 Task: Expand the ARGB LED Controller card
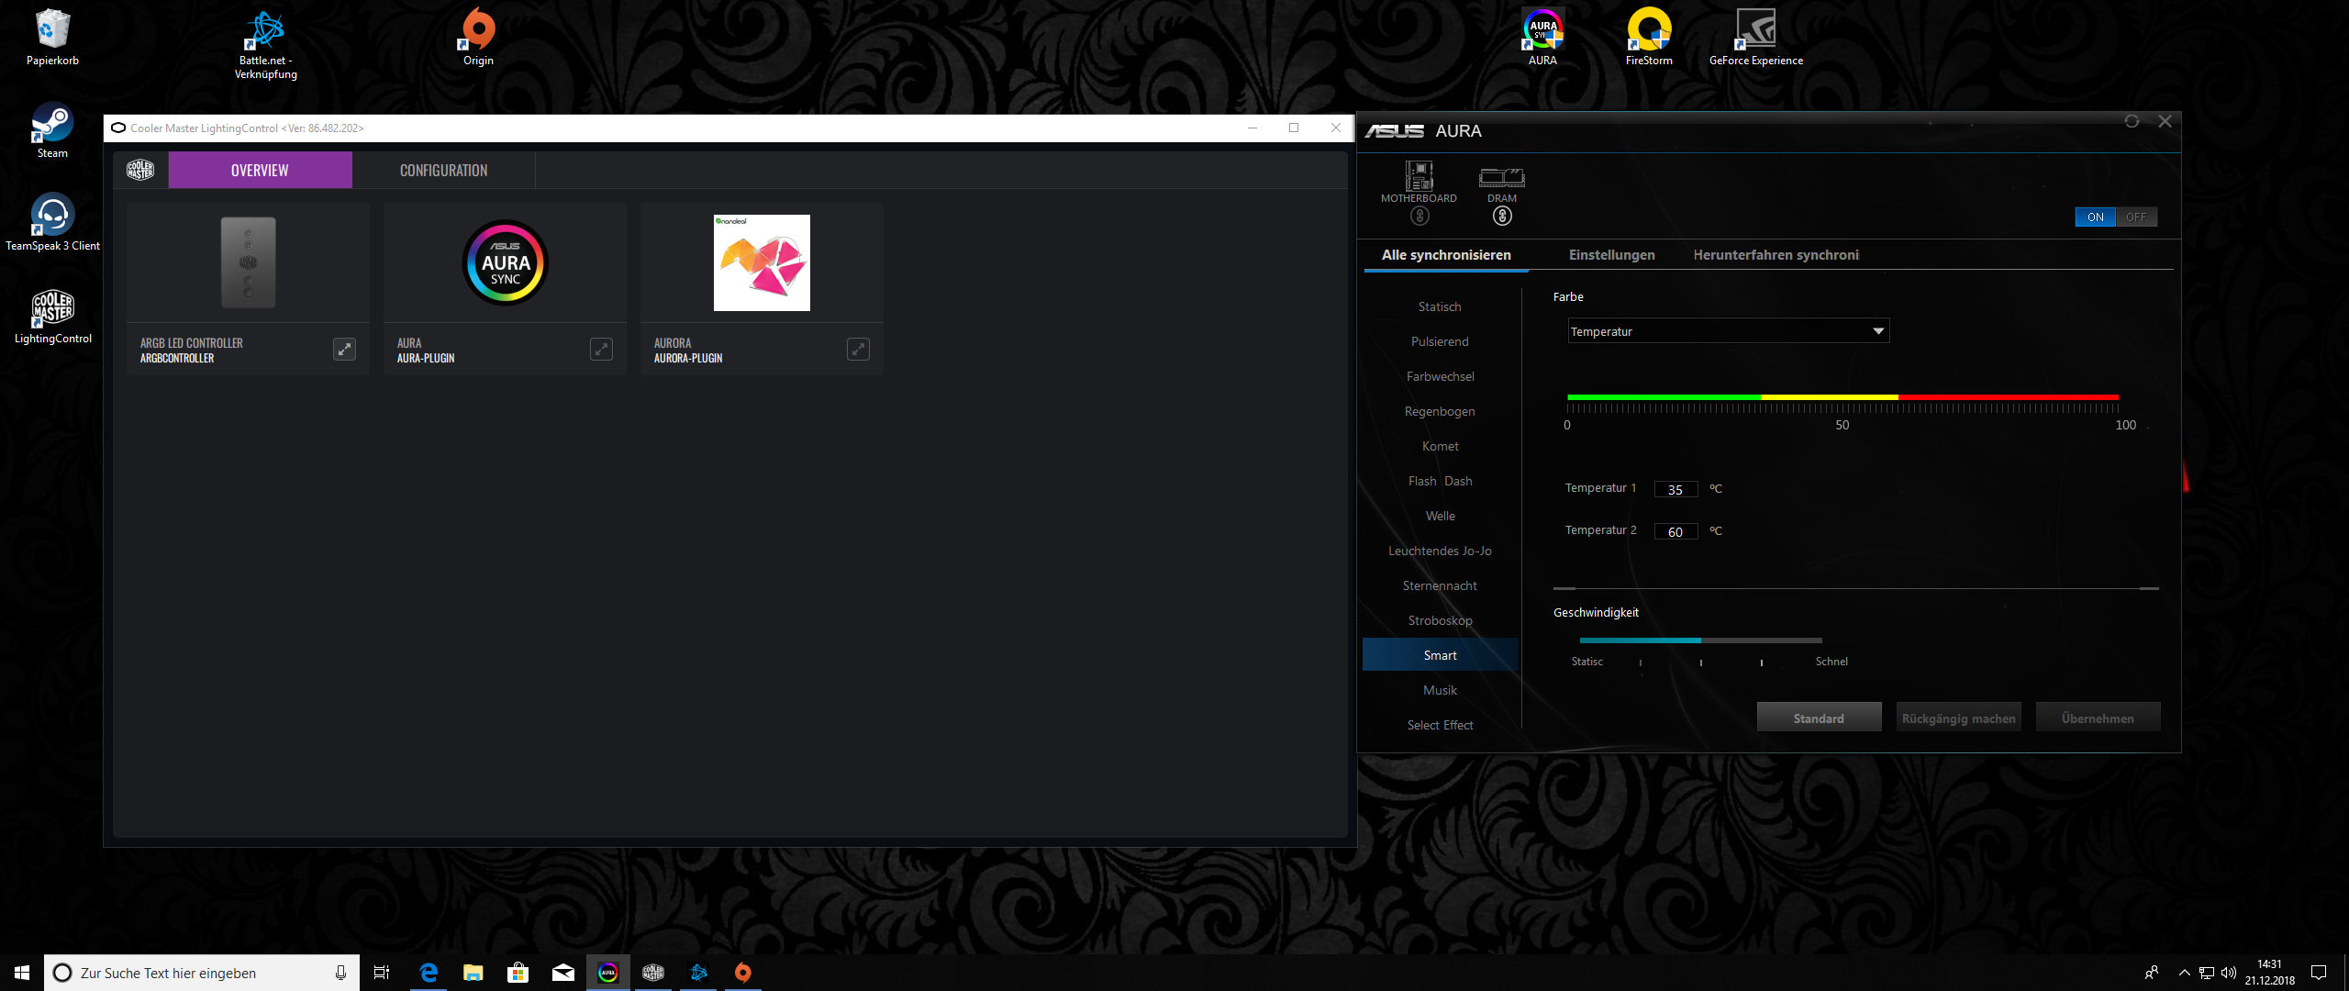click(x=344, y=349)
